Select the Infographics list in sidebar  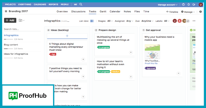tap(11, 35)
